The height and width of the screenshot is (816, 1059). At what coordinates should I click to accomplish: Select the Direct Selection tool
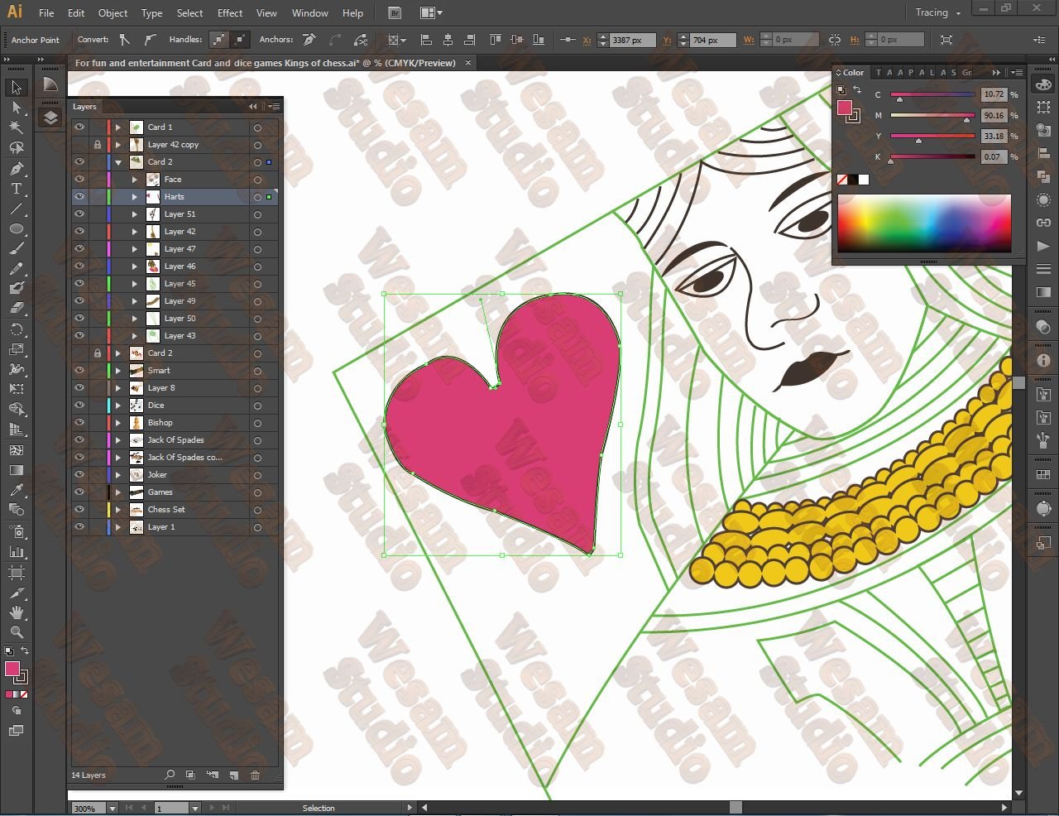pyautogui.click(x=17, y=108)
